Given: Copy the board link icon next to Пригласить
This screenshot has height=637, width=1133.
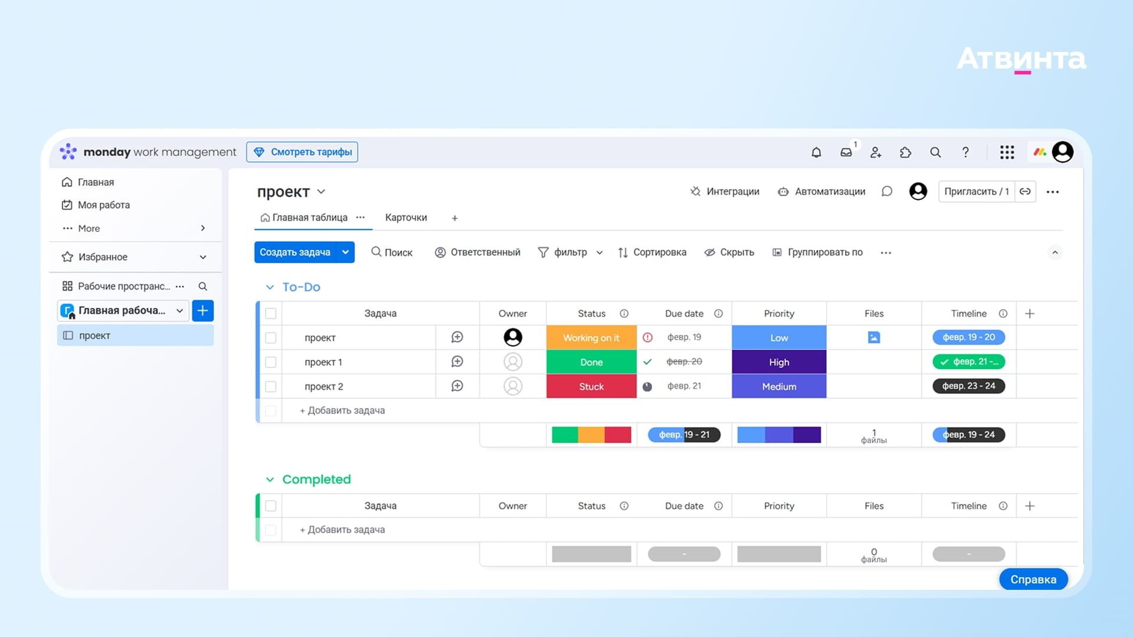Looking at the screenshot, I should coord(1025,192).
